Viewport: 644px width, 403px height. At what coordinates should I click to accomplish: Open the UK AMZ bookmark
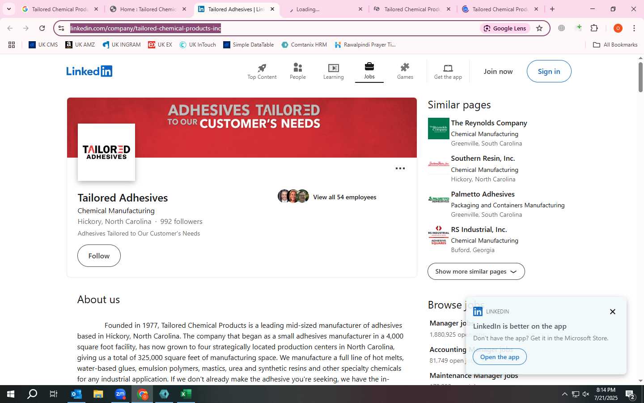[80, 45]
